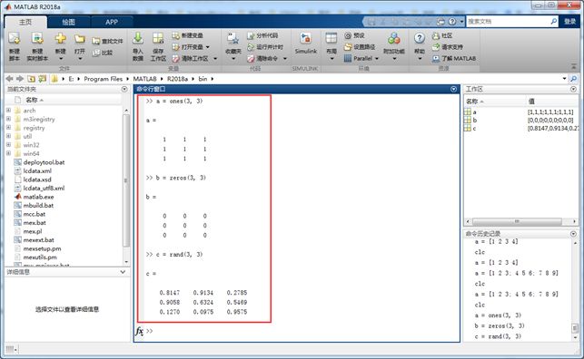Go forward in folder history
The width and height of the screenshot is (584, 359).
20,78
